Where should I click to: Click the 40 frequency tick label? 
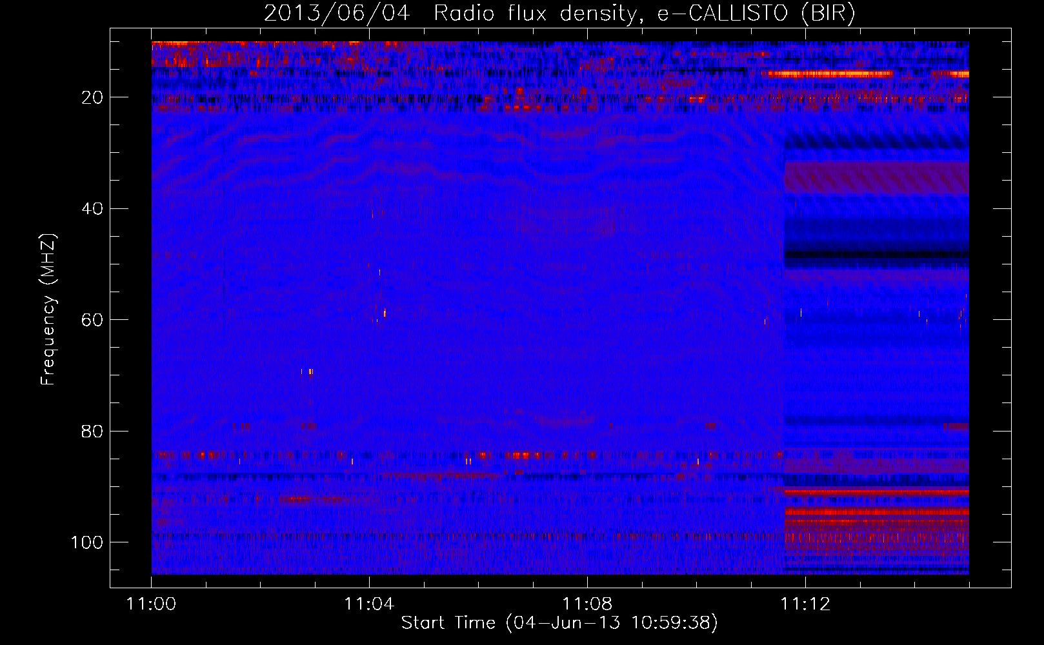[93, 209]
